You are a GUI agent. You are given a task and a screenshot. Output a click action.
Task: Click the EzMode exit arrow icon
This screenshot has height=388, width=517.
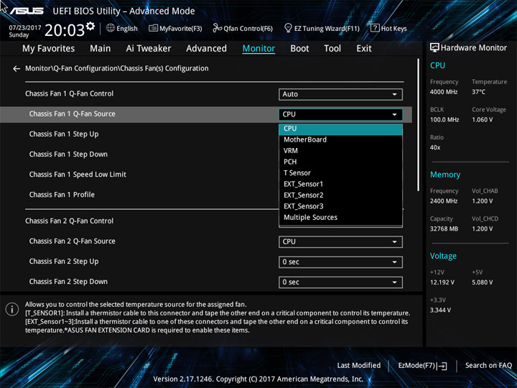coord(443,366)
